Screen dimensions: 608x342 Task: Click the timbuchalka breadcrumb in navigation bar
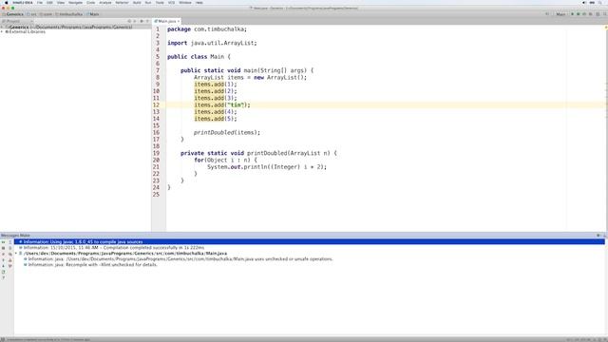pos(70,14)
